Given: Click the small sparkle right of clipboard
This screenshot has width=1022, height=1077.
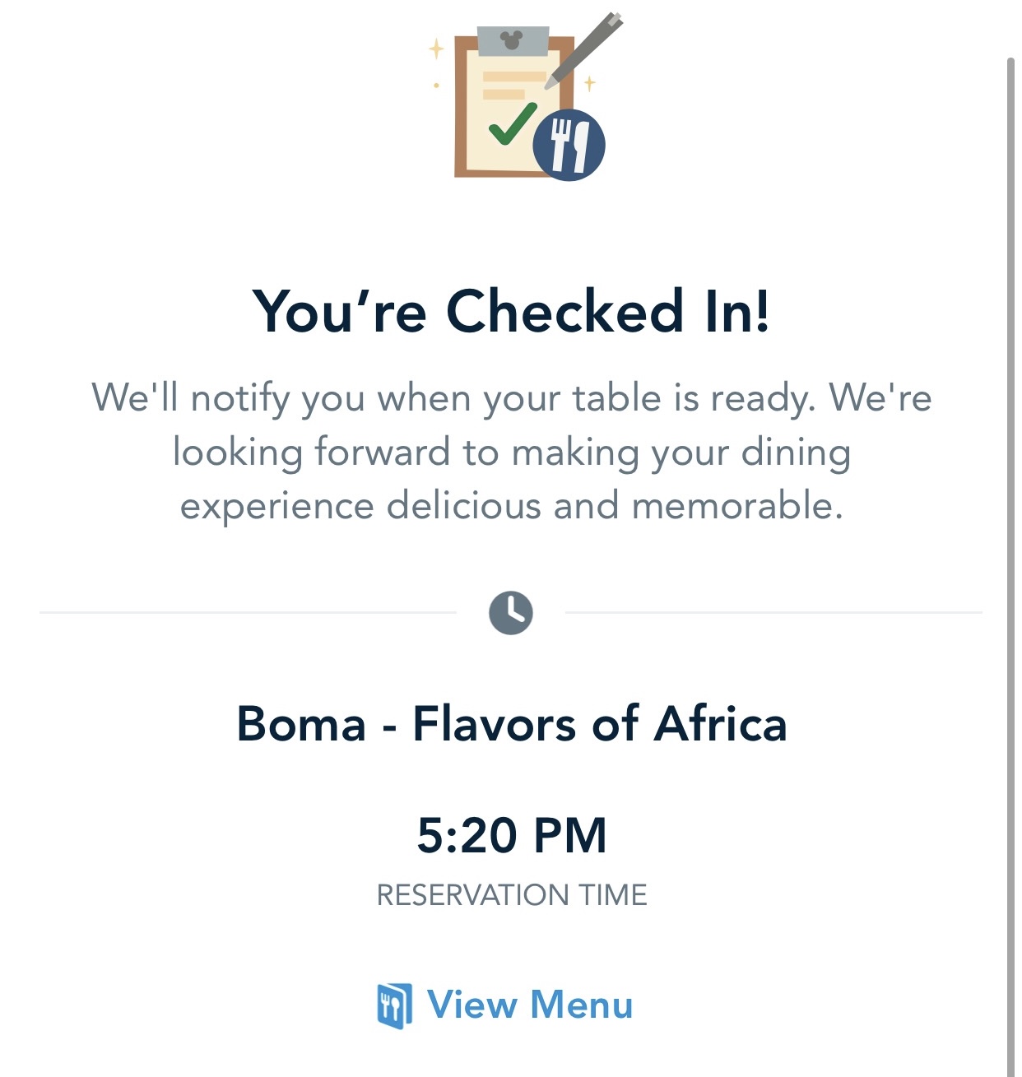Looking at the screenshot, I should [x=590, y=83].
